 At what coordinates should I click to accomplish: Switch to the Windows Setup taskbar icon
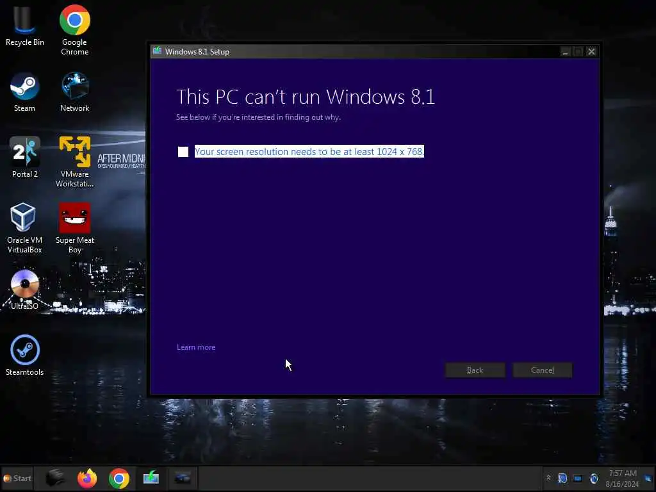[151, 478]
